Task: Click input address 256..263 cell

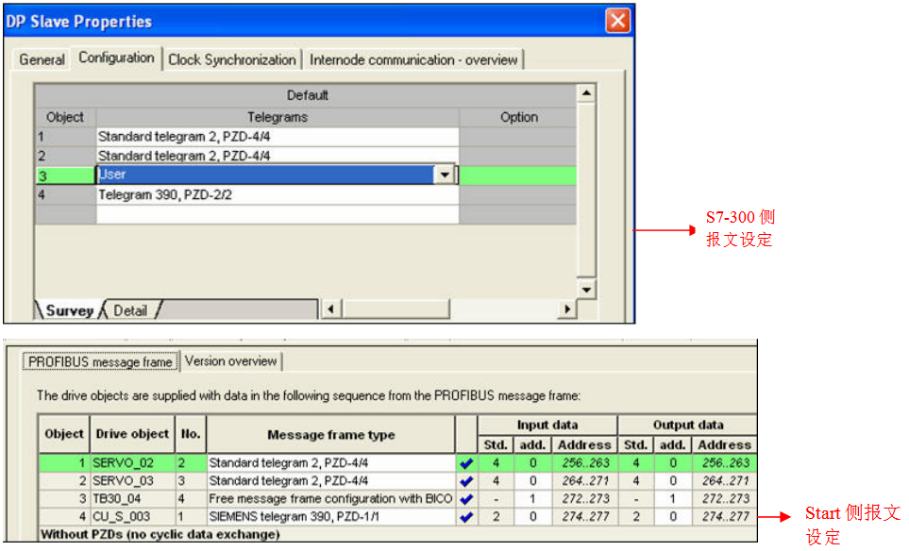Action: pos(585,463)
